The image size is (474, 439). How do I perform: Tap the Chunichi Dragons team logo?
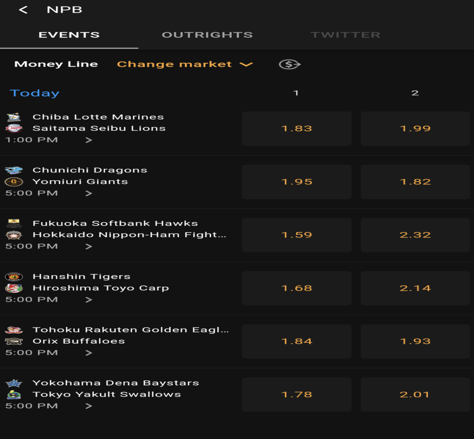click(x=14, y=170)
